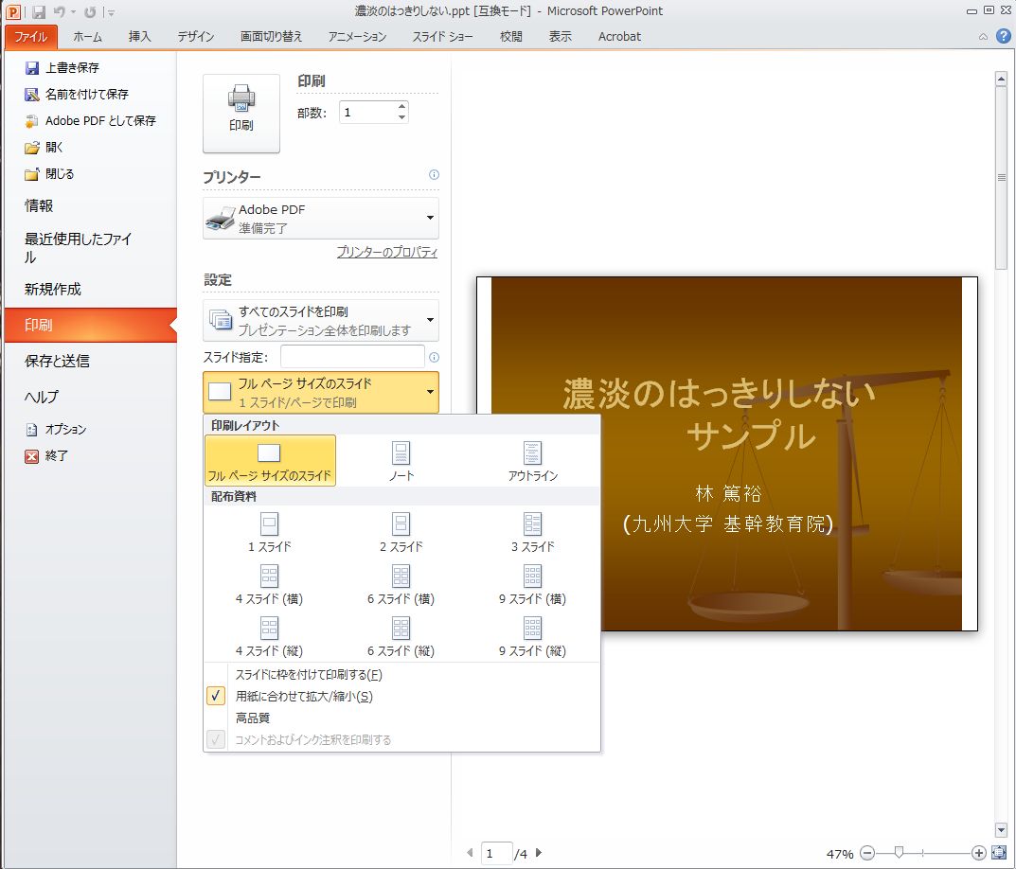Screen dimensions: 1016x869
Task: Open the PowerPoint help question mark icon
Action: click(1003, 36)
